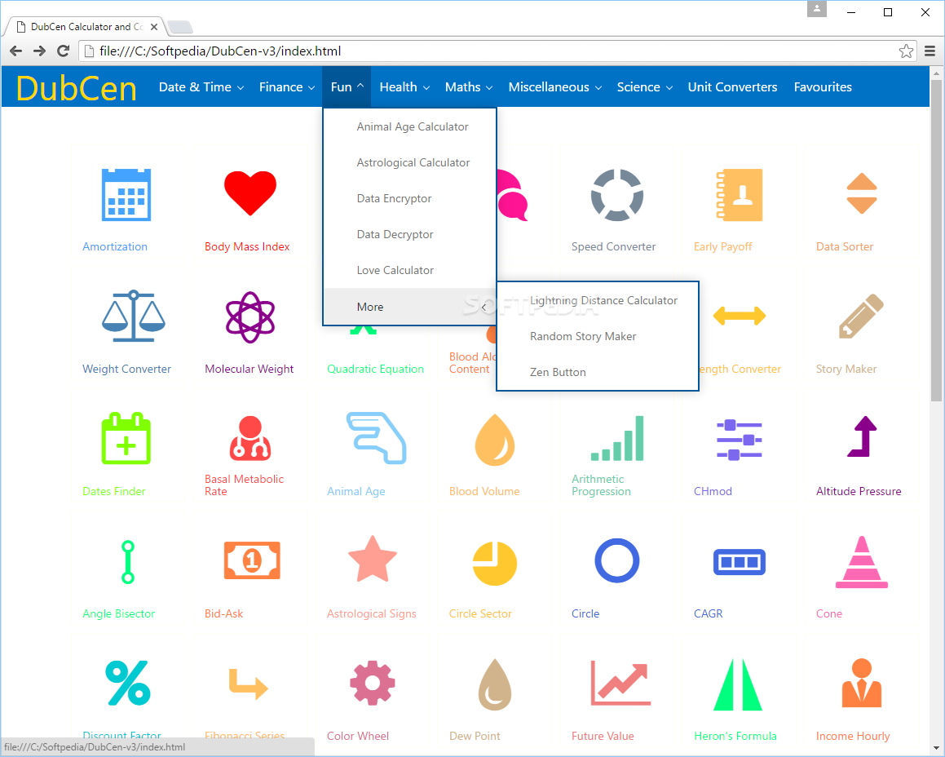Choose Astrological Calculator menu item

coord(410,163)
